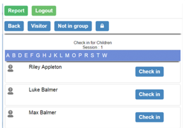Check in Riley Appleton
185x128 pixels.
[149, 72]
